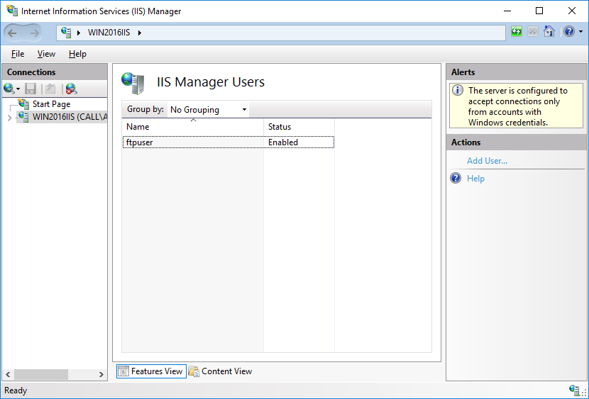The image size is (589, 399).
Task: Click the Stop icon in the address bar
Action: pos(533,31)
